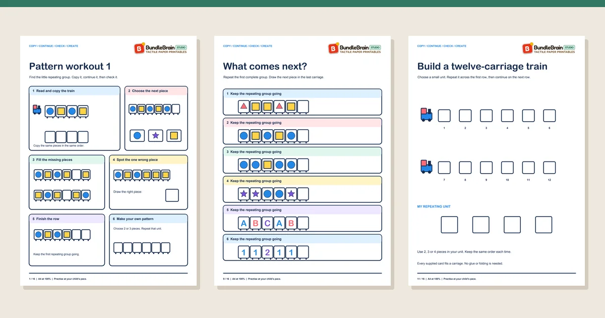
Task: Select carriage box numbered 7
Action: click(444, 168)
